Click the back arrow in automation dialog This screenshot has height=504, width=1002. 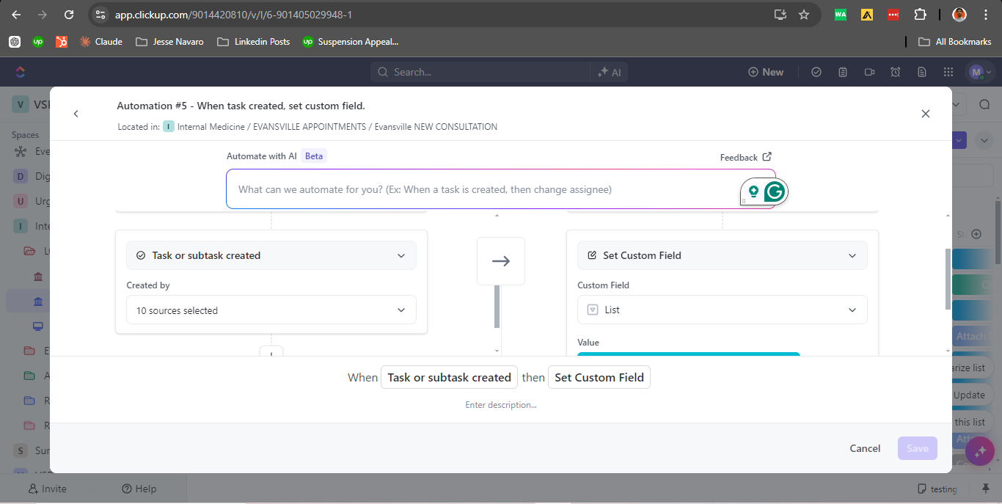point(76,114)
